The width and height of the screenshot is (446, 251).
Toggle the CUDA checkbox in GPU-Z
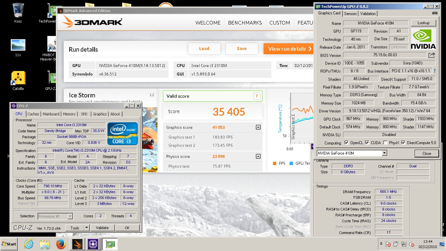point(367,143)
